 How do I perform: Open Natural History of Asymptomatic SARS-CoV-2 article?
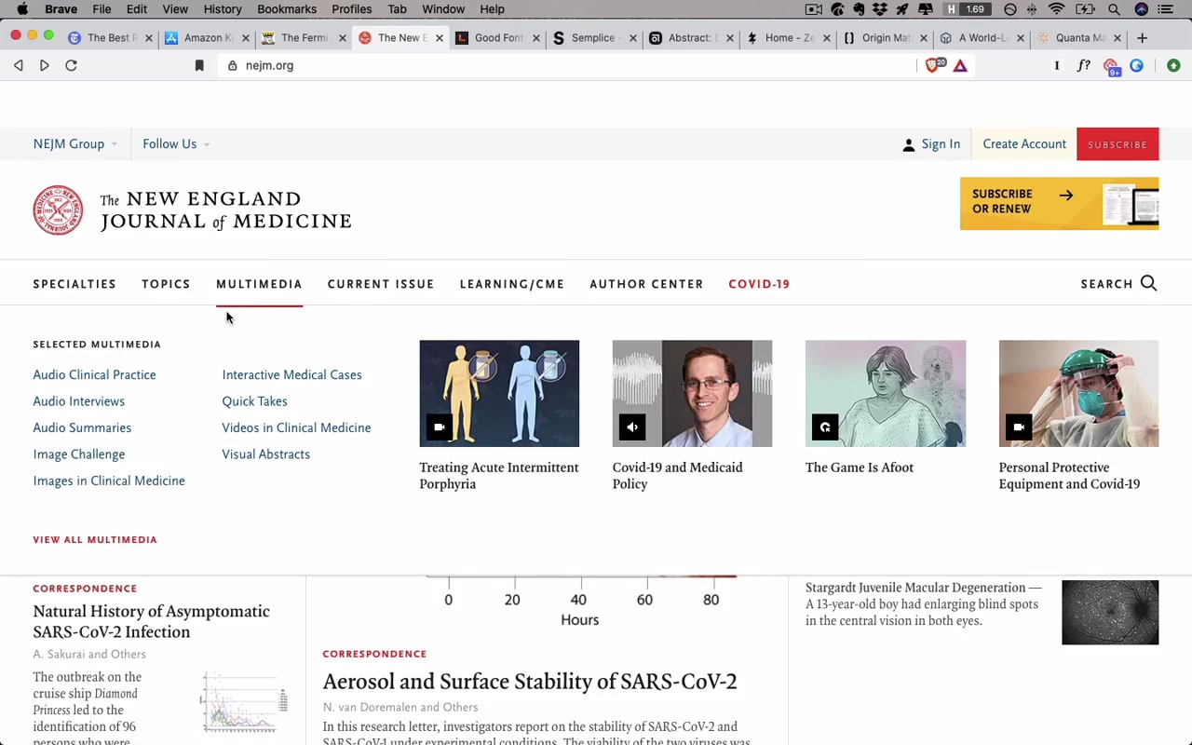tap(151, 621)
